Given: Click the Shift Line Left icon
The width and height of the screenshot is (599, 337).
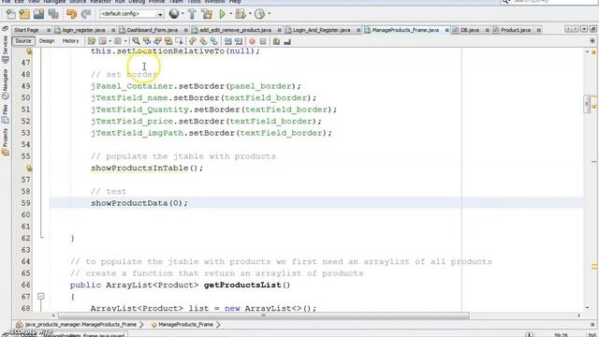Looking at the screenshot, I should pos(228,41).
